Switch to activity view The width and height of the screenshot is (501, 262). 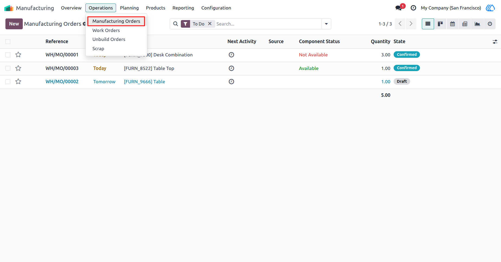(x=490, y=24)
